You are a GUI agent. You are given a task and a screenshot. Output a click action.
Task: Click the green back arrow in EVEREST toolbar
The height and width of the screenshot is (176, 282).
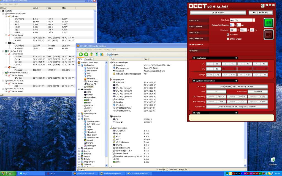(x=81, y=54)
